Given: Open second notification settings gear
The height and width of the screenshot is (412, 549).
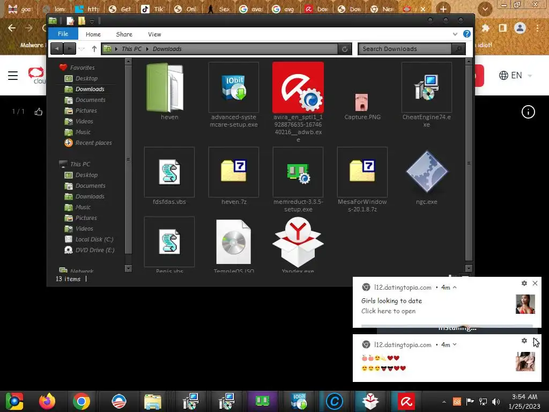Looking at the screenshot, I should click(524, 341).
